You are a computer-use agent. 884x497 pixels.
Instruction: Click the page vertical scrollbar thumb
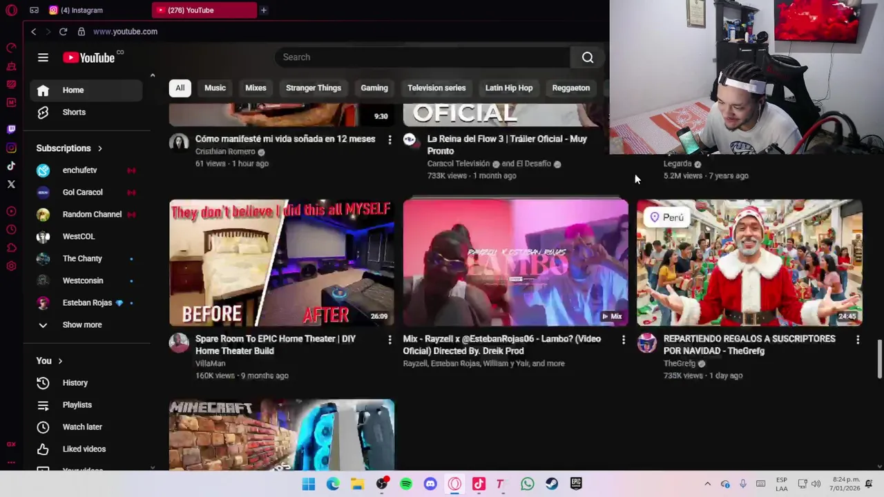[879, 359]
